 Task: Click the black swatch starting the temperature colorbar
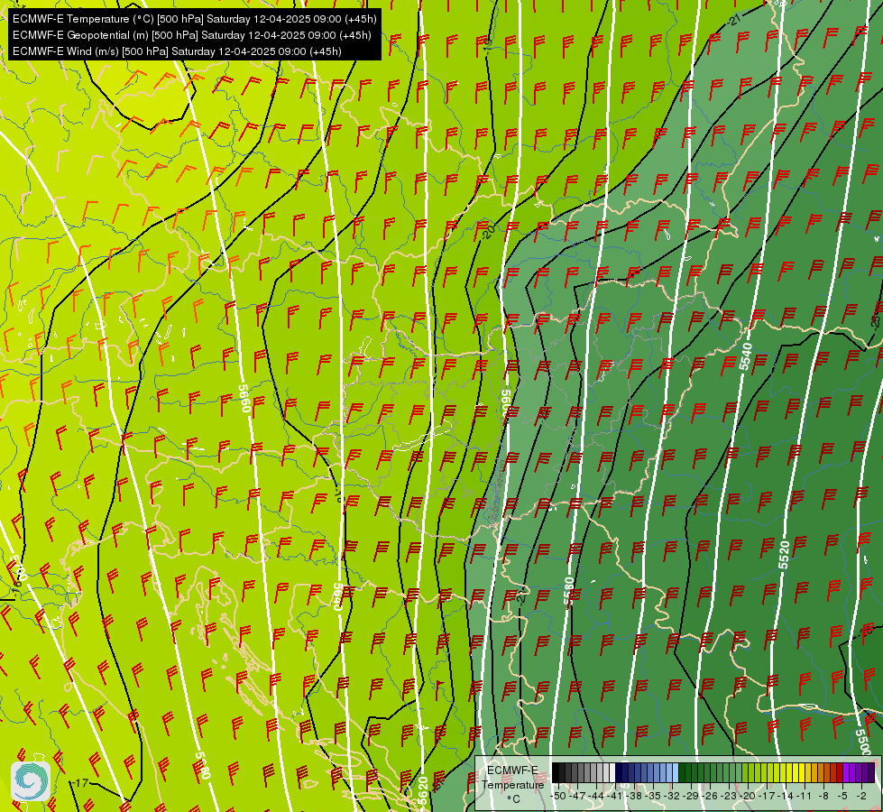(556, 773)
